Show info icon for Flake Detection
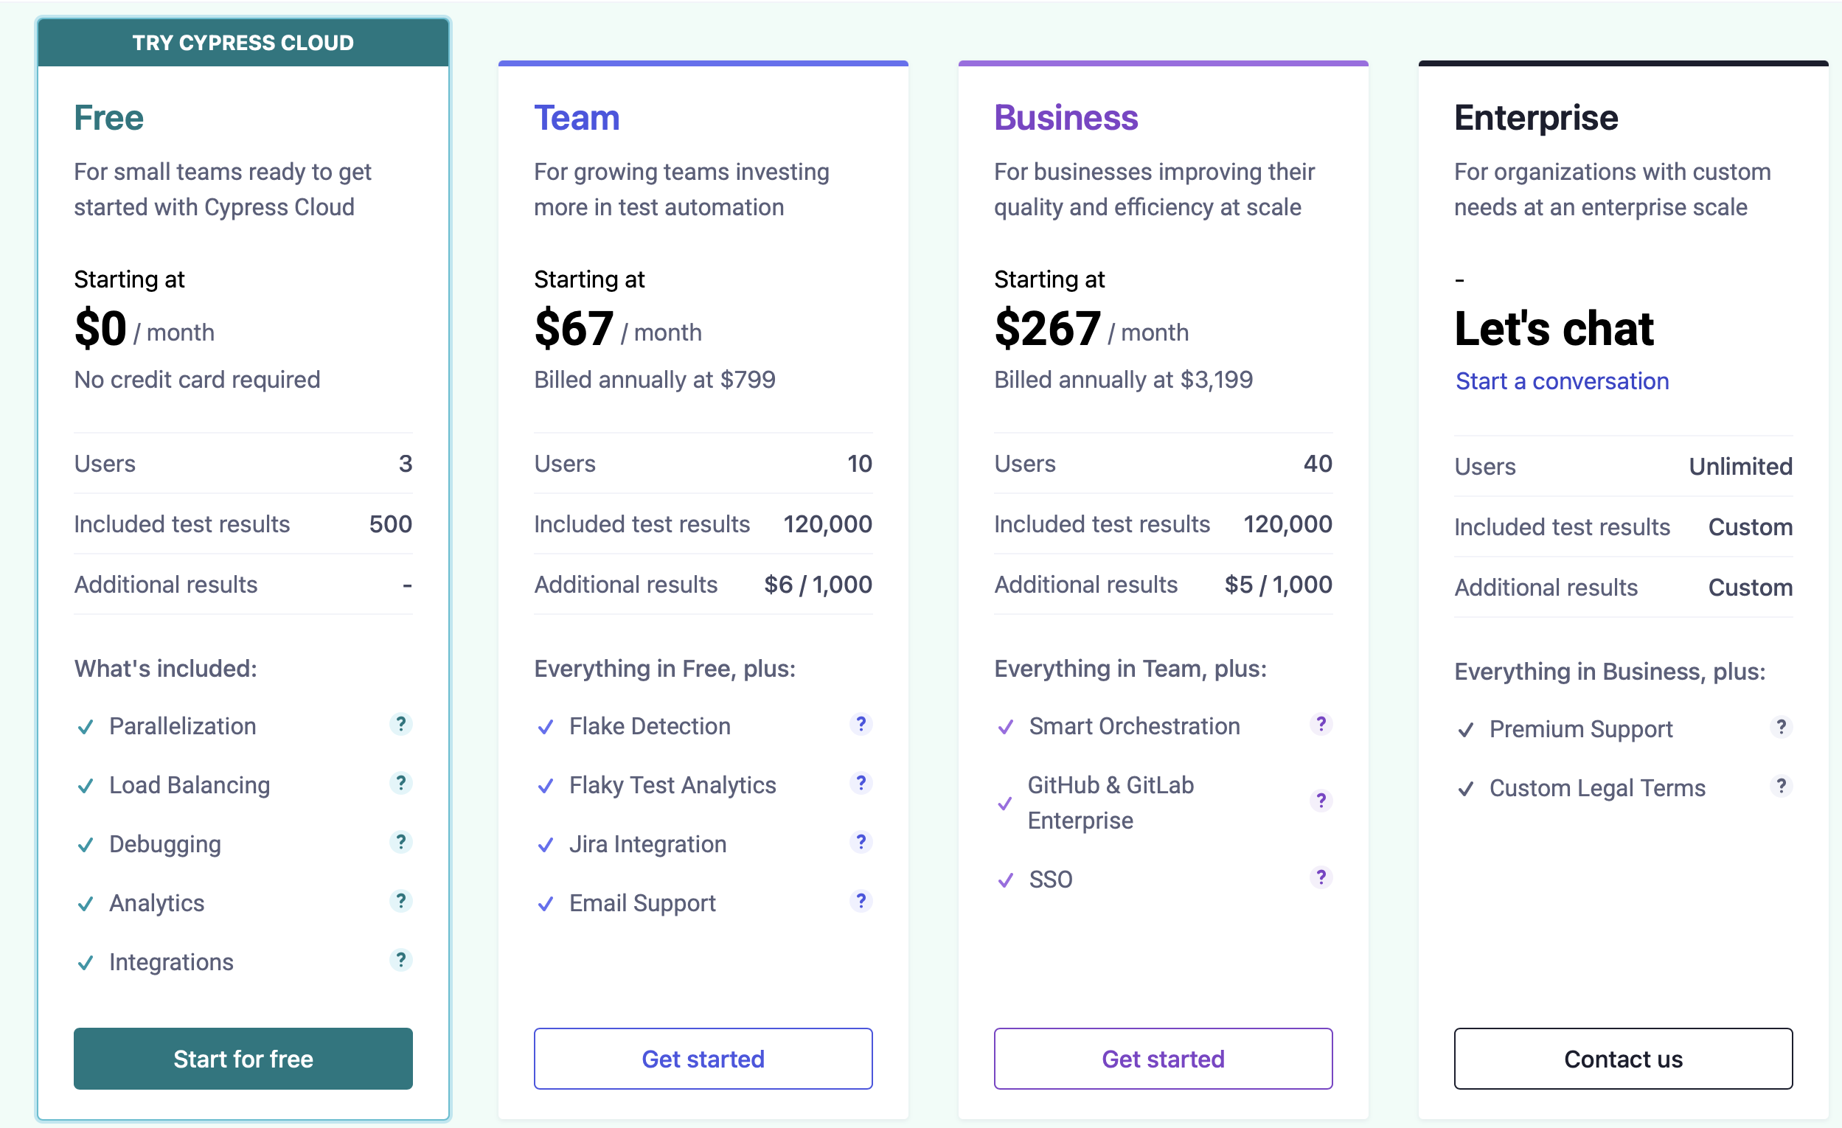The image size is (1842, 1128). 861,724
